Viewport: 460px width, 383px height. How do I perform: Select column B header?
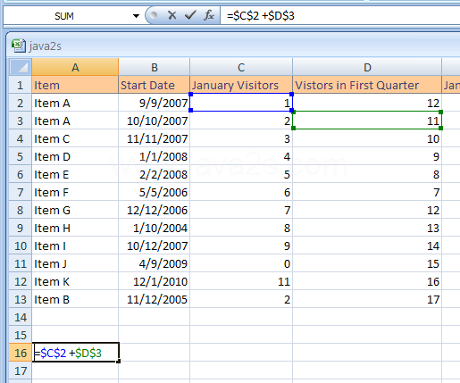154,67
